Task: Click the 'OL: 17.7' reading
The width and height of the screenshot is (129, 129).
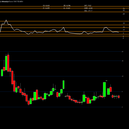Action: [88, 11]
